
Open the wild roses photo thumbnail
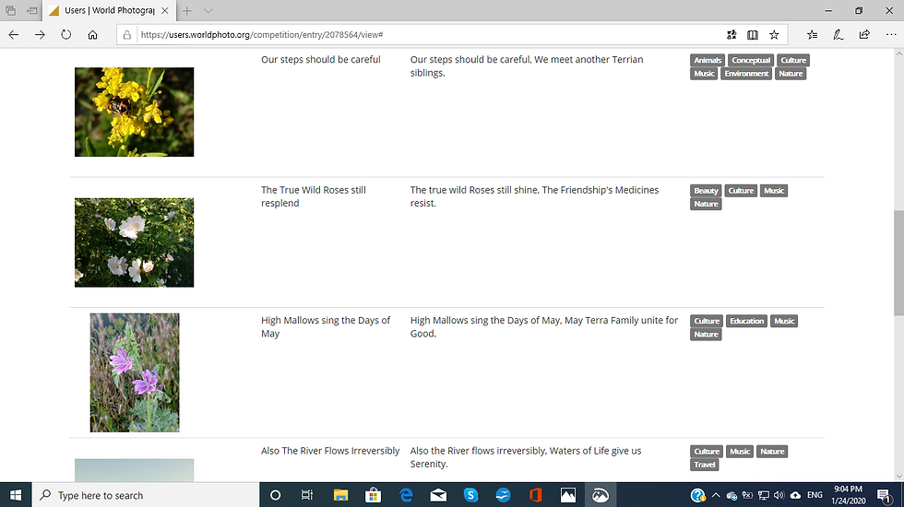(x=135, y=242)
